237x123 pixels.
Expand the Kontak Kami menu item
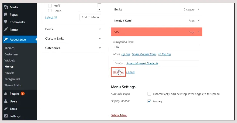[x=199, y=21]
